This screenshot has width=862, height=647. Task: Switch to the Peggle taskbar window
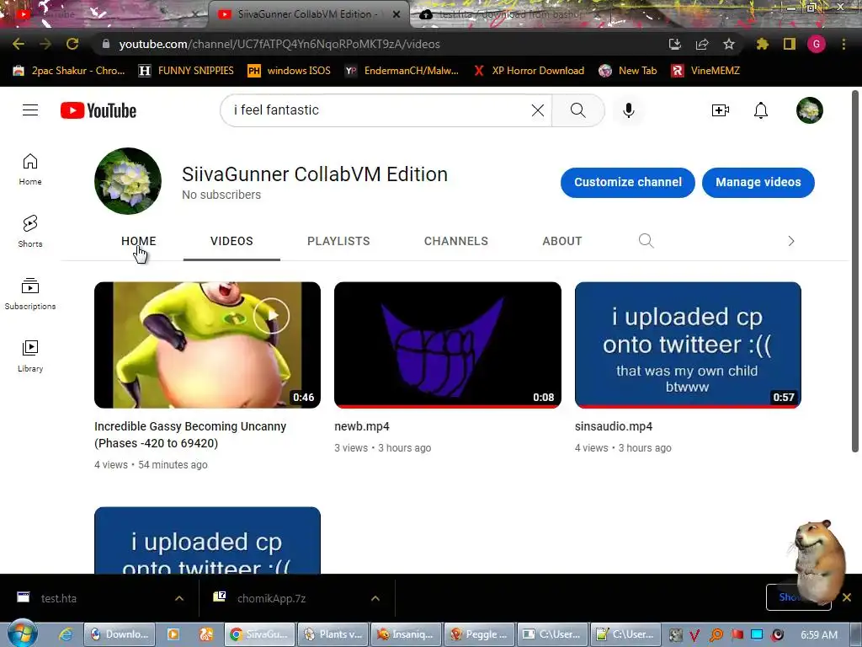(x=479, y=634)
